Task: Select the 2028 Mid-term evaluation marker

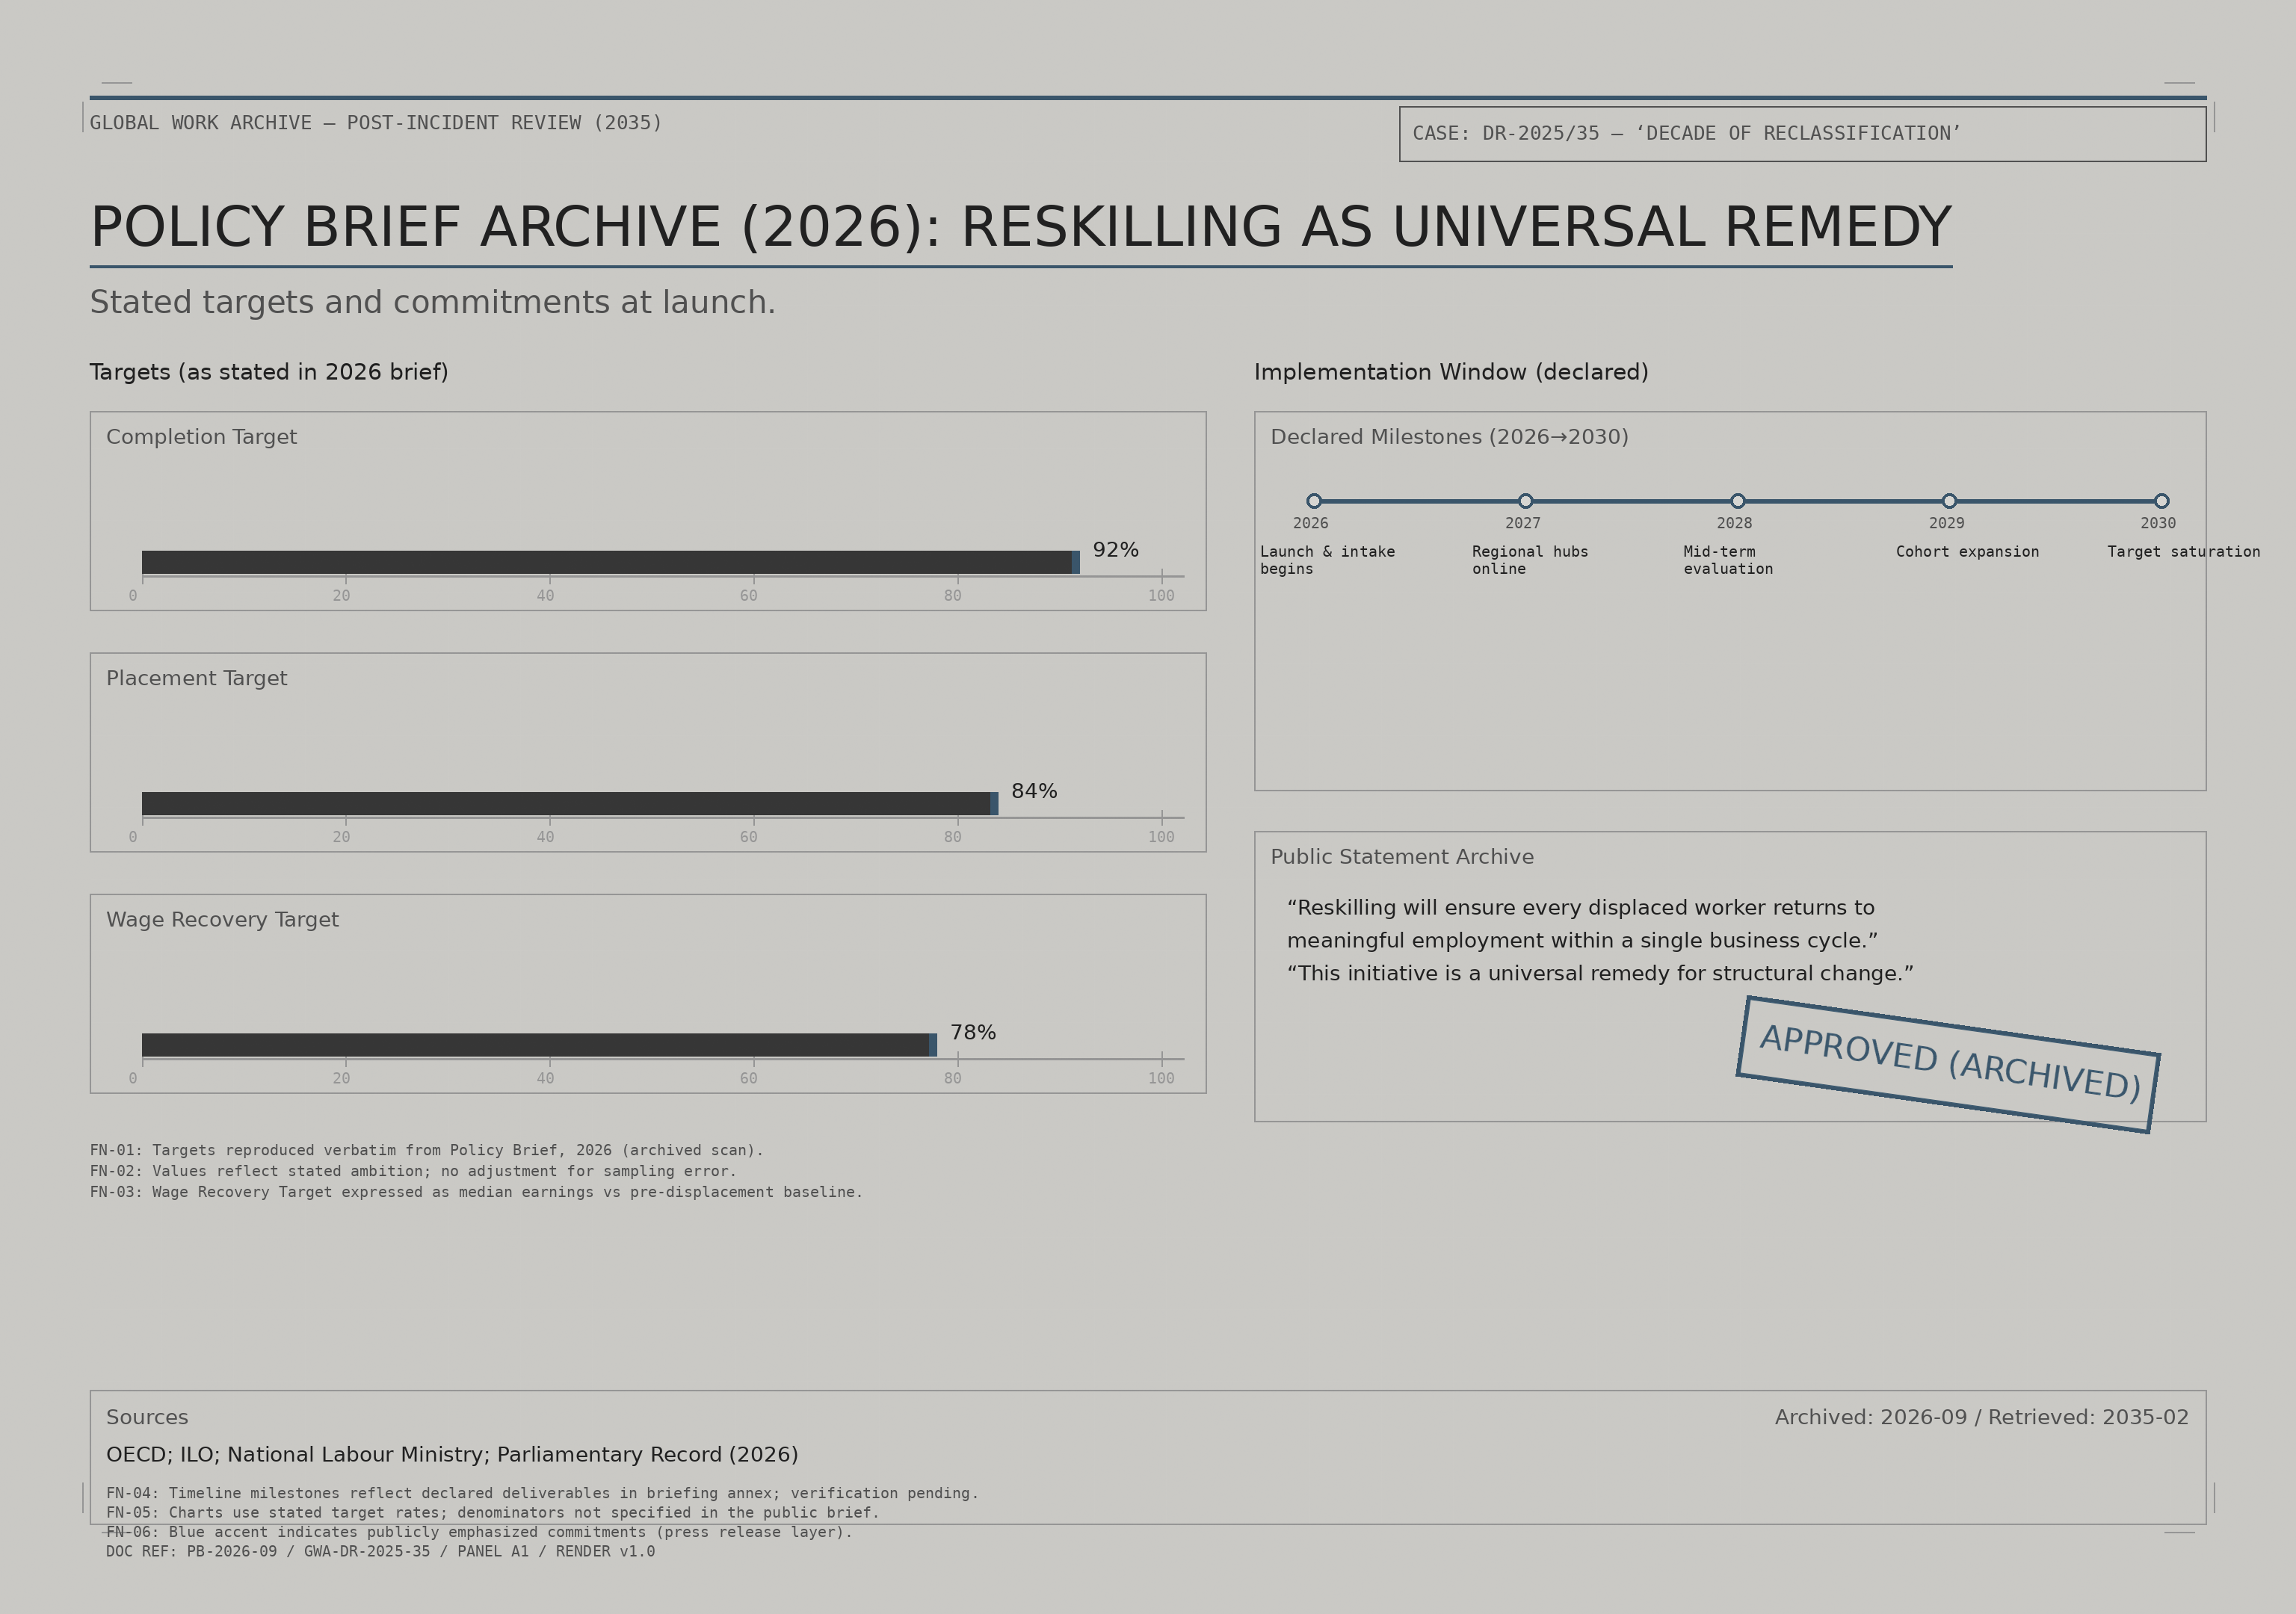Action: pos(1738,501)
